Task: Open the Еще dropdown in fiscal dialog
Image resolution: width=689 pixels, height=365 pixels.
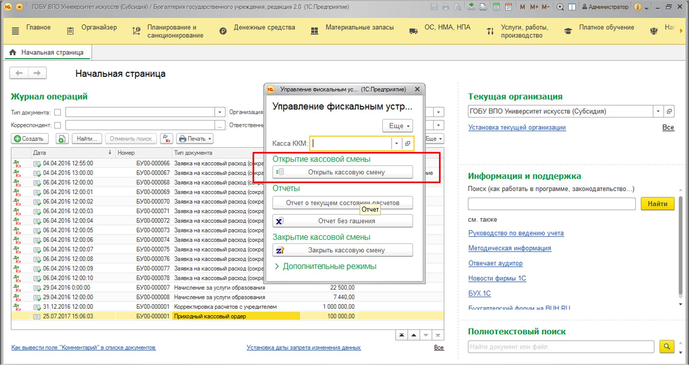Action: tap(398, 126)
